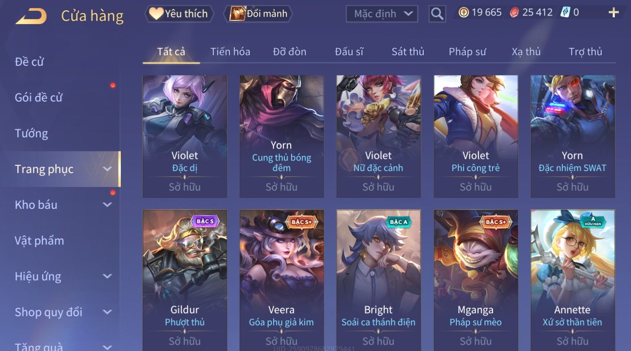The width and height of the screenshot is (631, 351).
Task: Select Yorn Đặc nhiệm SWAT skin card
Action: click(573, 137)
